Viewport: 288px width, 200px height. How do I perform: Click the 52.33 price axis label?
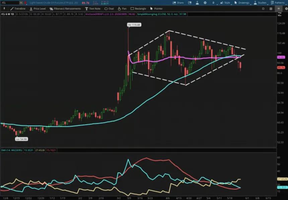(x=280, y=142)
